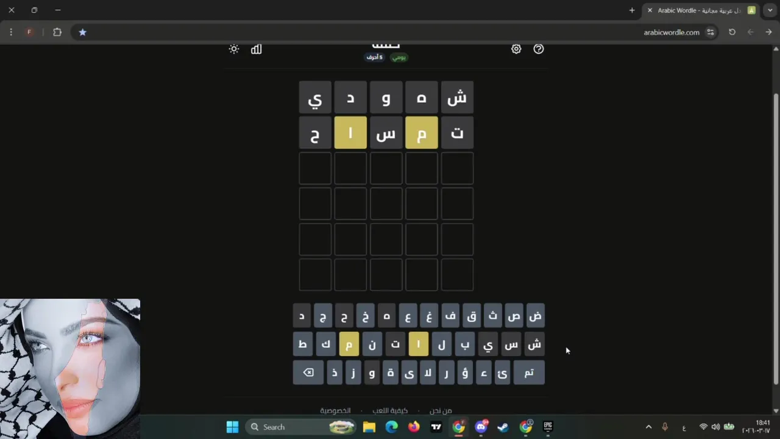
Task: Tap the yellow ا key
Action: tap(418, 344)
